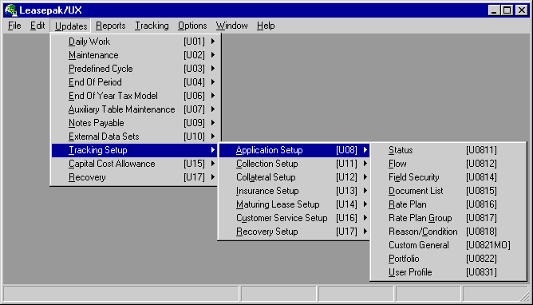The height and width of the screenshot is (305, 533).
Task: Click the Leasepak/UX globe title bar icon
Action: [x=11, y=10]
